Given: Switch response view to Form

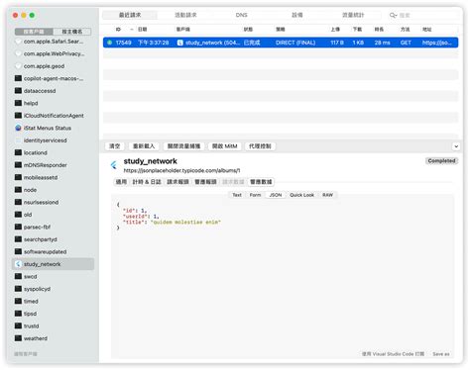Looking at the screenshot, I should pyautogui.click(x=255, y=195).
